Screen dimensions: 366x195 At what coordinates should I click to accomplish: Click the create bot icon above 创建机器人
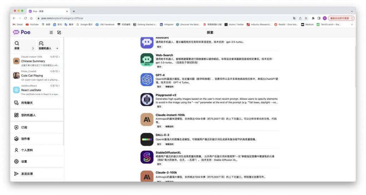[41, 43]
